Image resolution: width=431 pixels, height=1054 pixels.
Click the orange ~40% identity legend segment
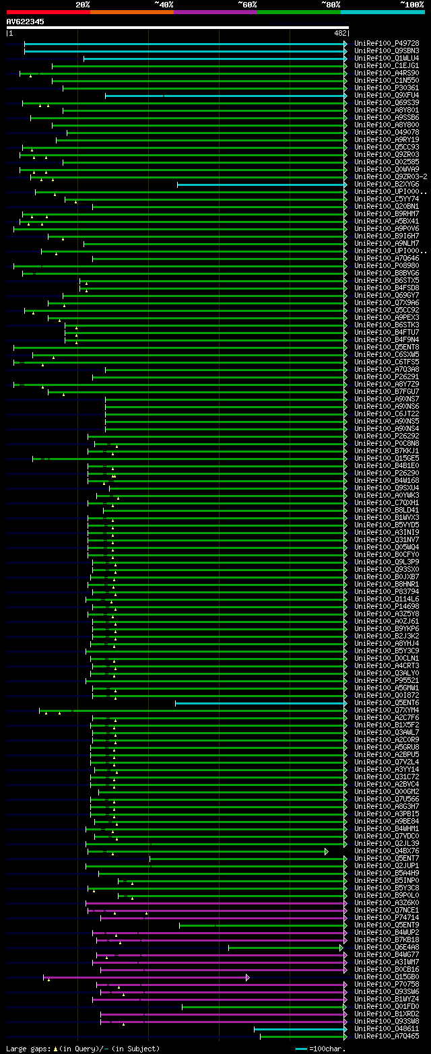(x=131, y=11)
